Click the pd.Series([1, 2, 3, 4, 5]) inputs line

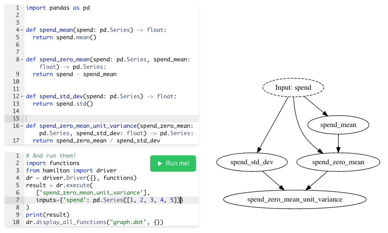[109, 200]
